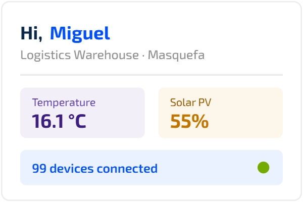Click the percent sign after 55

(201, 121)
